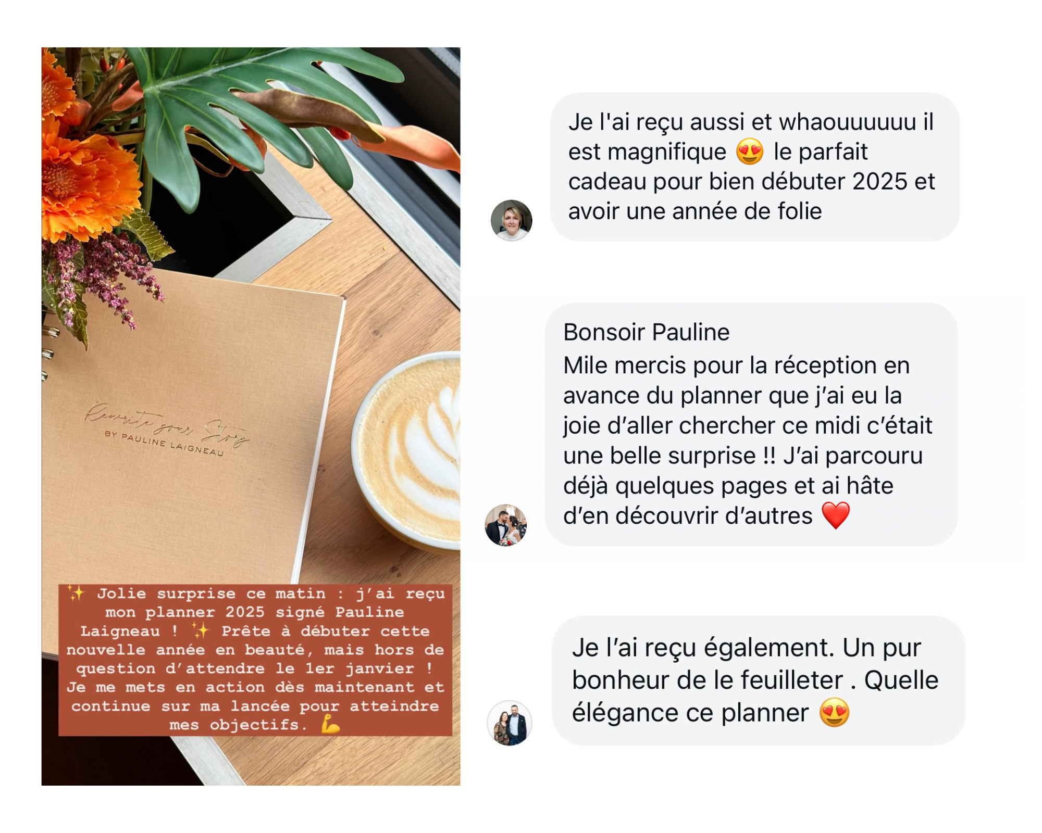This screenshot has height=833, width=1042.
Task: Open the wedding couple profile avatar
Action: coord(506,525)
